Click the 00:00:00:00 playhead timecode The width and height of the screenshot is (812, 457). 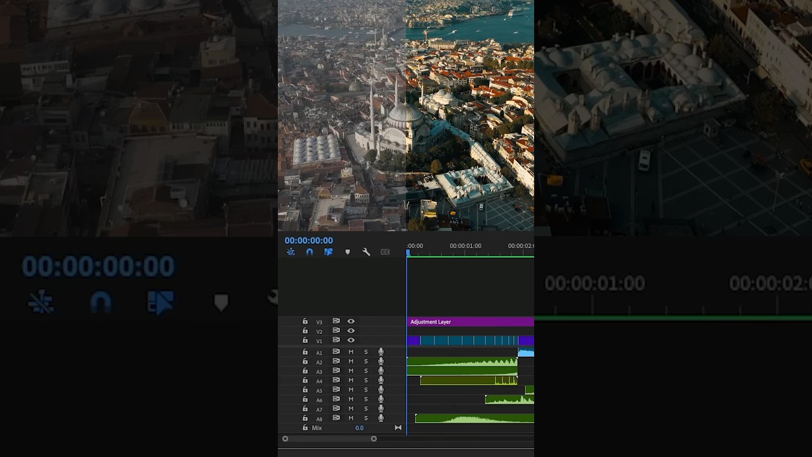click(308, 241)
